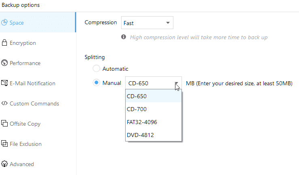Open the Compression level dropdown
The width and height of the screenshot is (299, 175).
click(147, 23)
